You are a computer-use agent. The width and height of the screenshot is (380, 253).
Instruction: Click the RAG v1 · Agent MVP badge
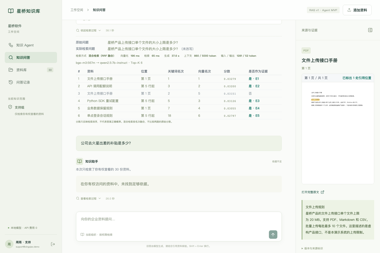pyautogui.click(x=323, y=10)
